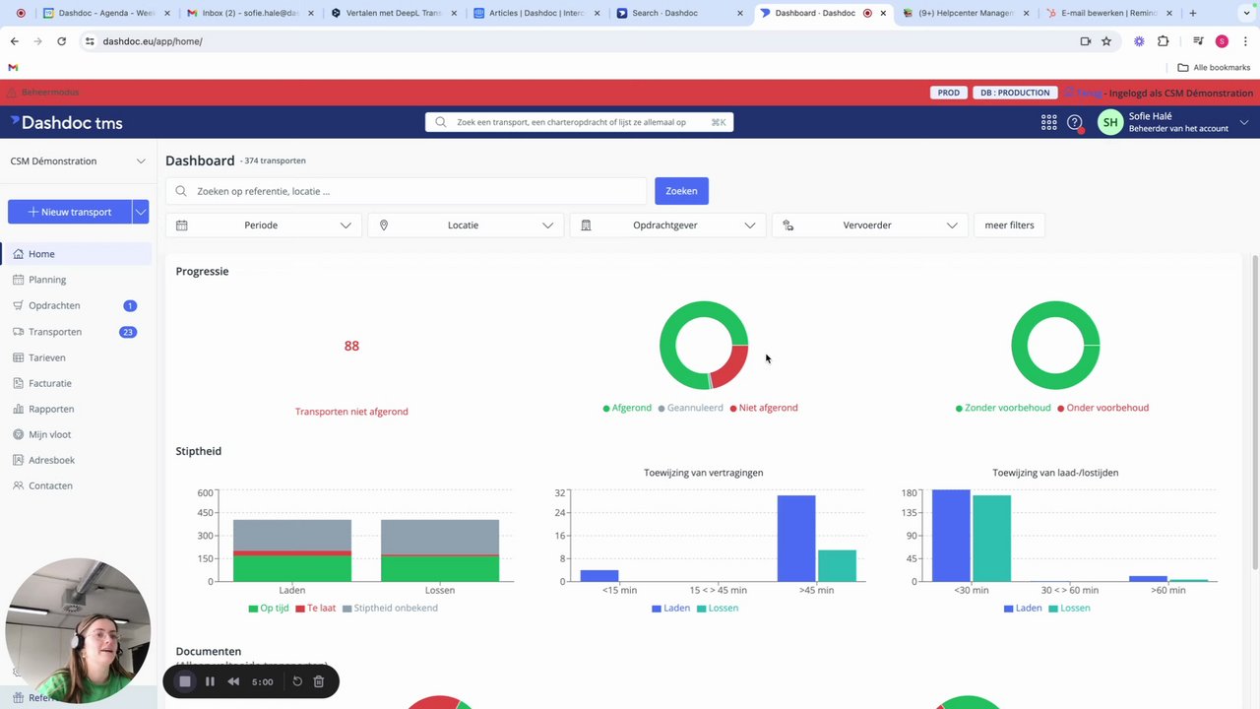Expand the Periode filter dropdown
This screenshot has height=709, width=1260.
[x=264, y=225]
